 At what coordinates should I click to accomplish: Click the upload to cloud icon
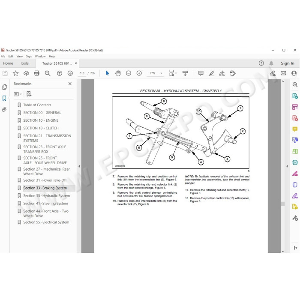pyautogui.click(x=26, y=73)
